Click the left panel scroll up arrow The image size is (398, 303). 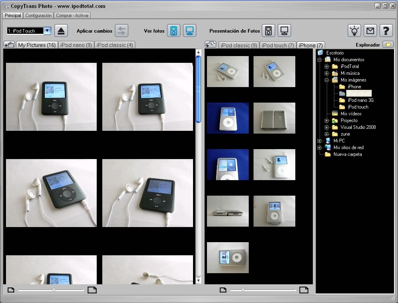point(199,52)
